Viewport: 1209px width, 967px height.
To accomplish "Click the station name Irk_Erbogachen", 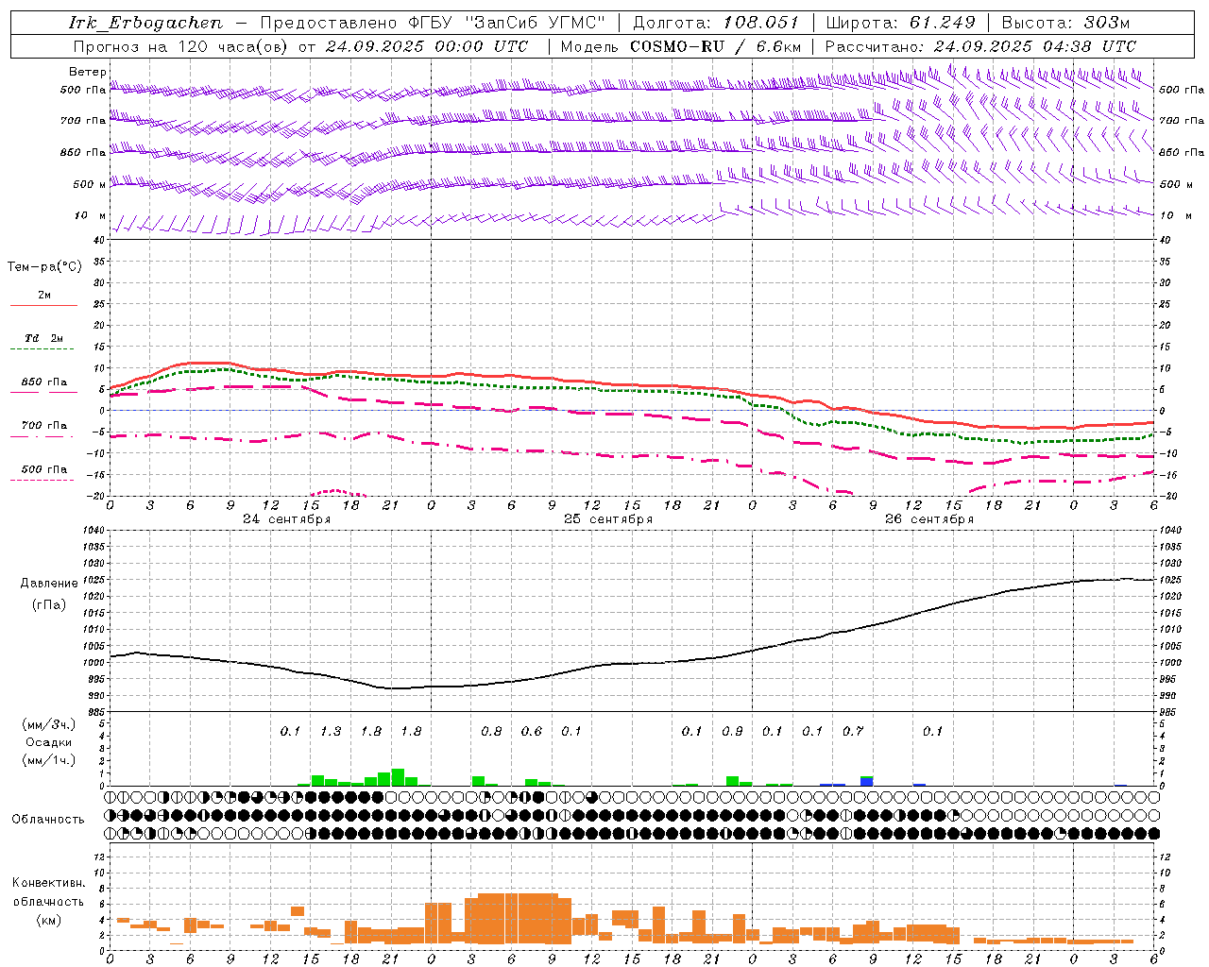I will [x=145, y=23].
